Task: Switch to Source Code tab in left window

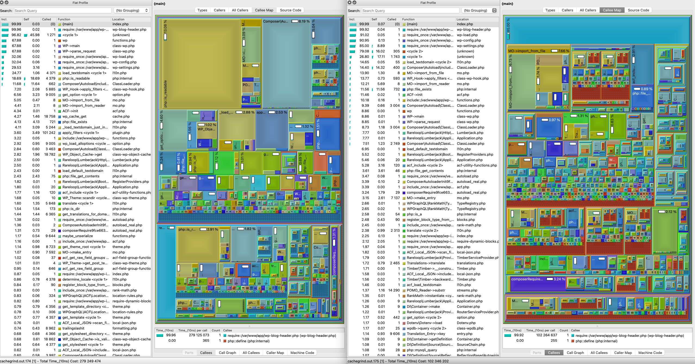Action: click(x=290, y=10)
